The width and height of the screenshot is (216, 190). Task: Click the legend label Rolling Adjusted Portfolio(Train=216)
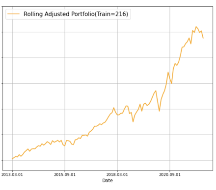coord(76,14)
